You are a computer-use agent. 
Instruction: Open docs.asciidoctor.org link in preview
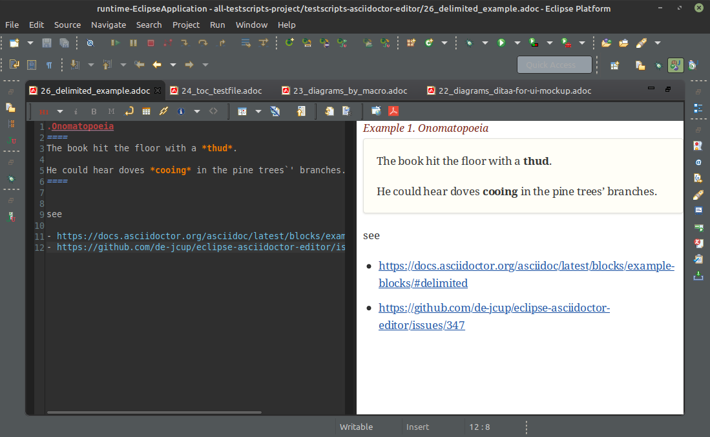[x=526, y=274]
